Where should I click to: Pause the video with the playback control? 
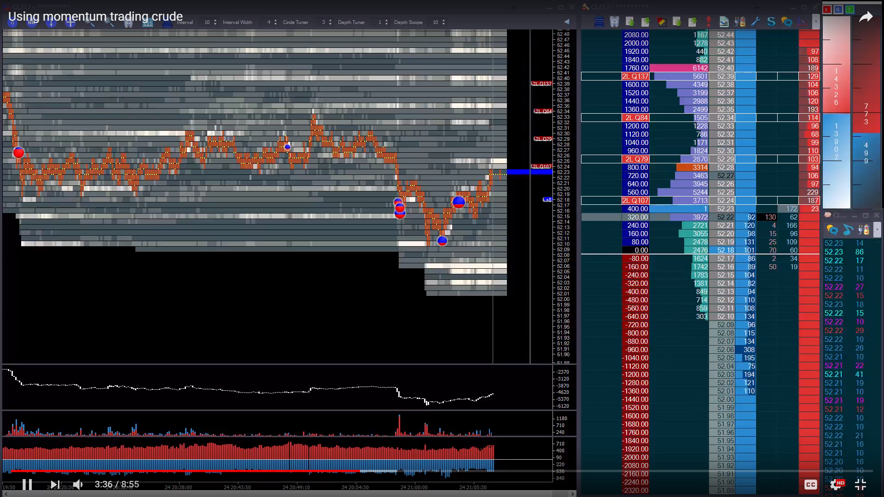pos(27,484)
